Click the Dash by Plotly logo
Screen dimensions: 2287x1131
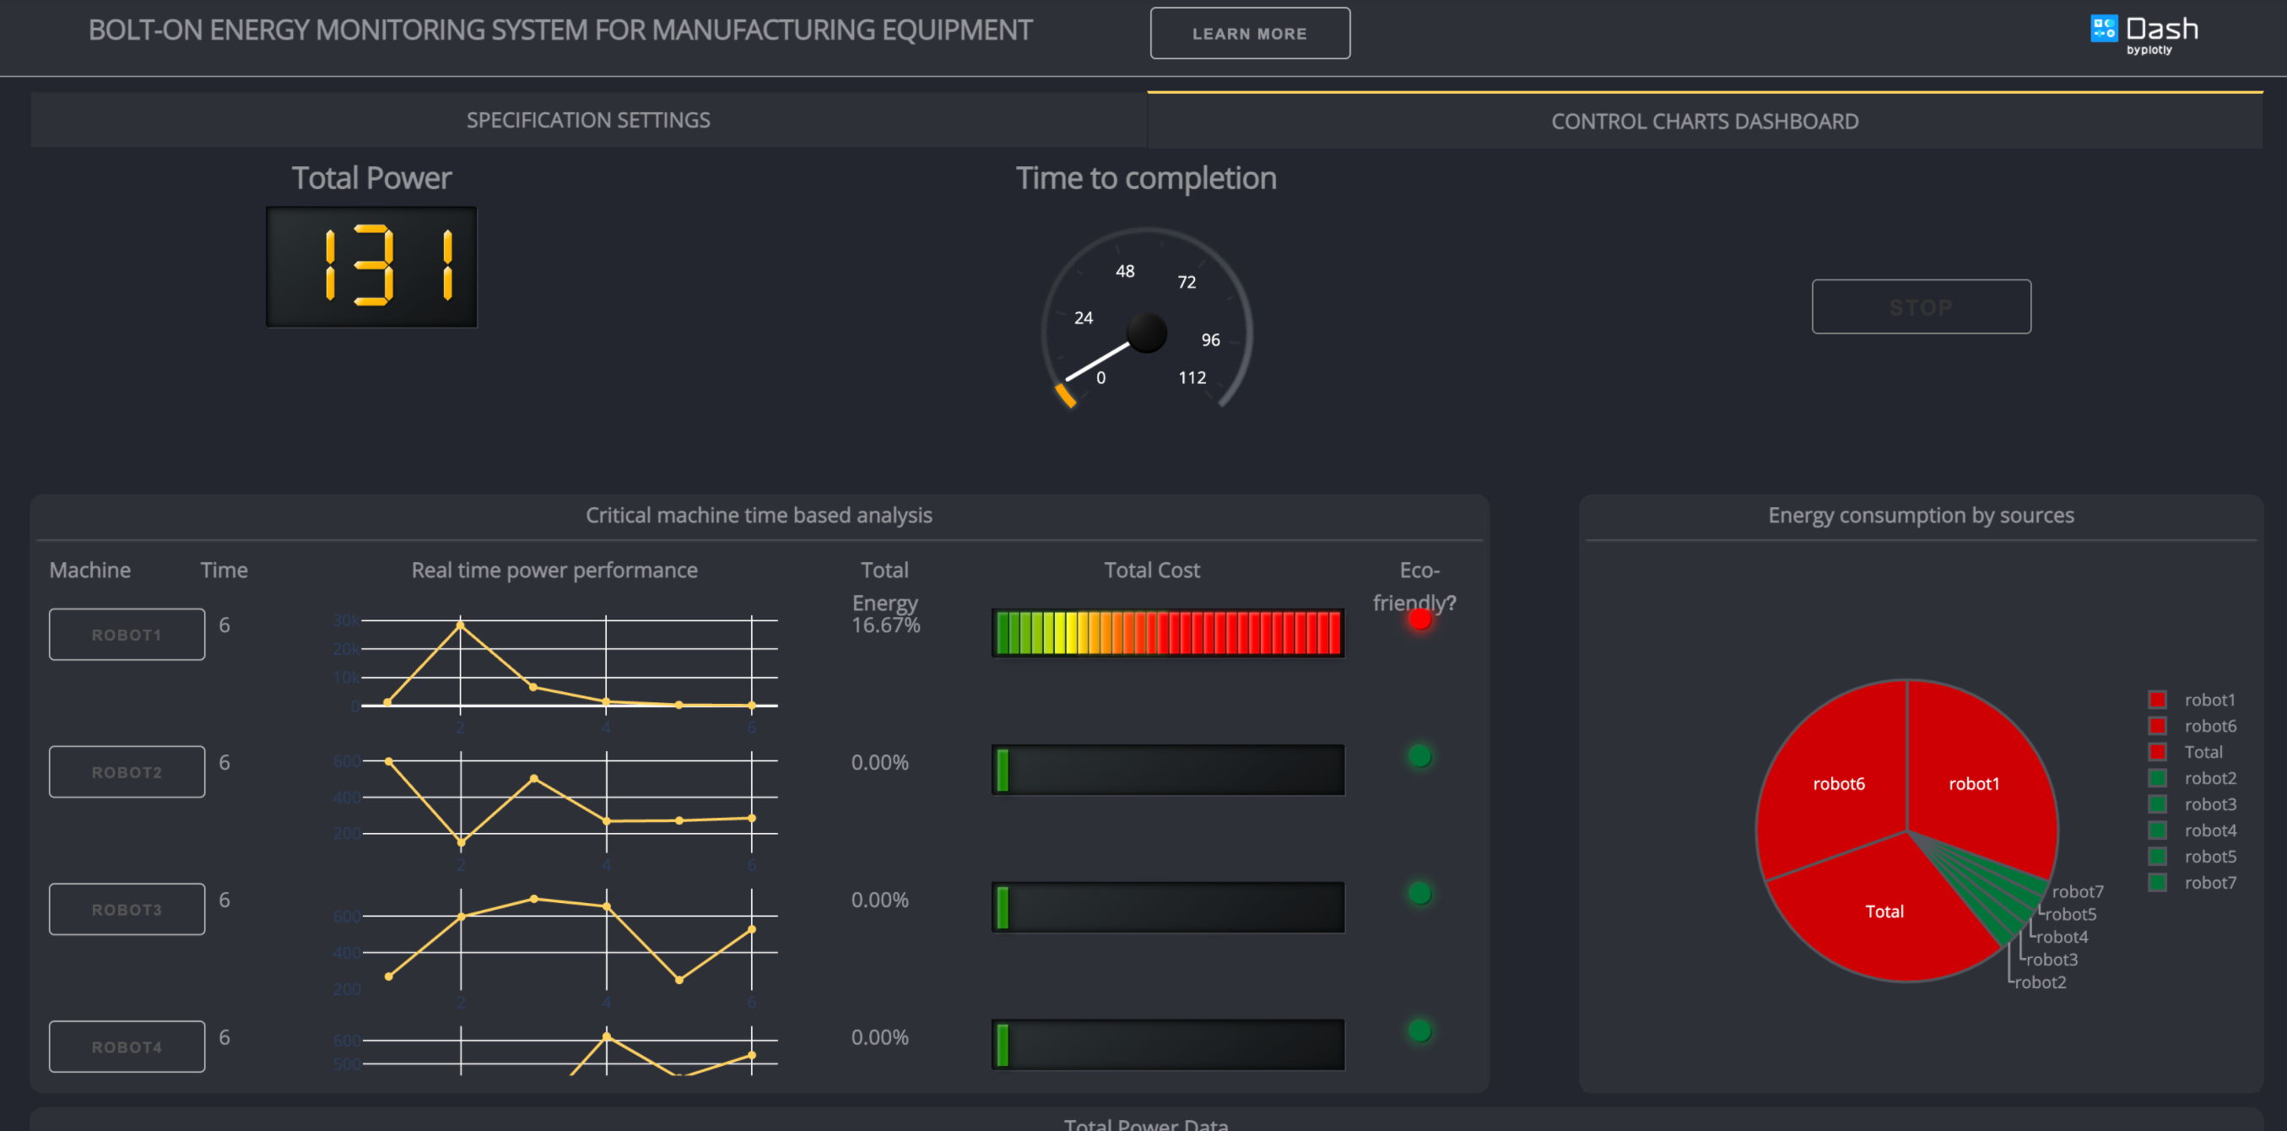(2144, 34)
